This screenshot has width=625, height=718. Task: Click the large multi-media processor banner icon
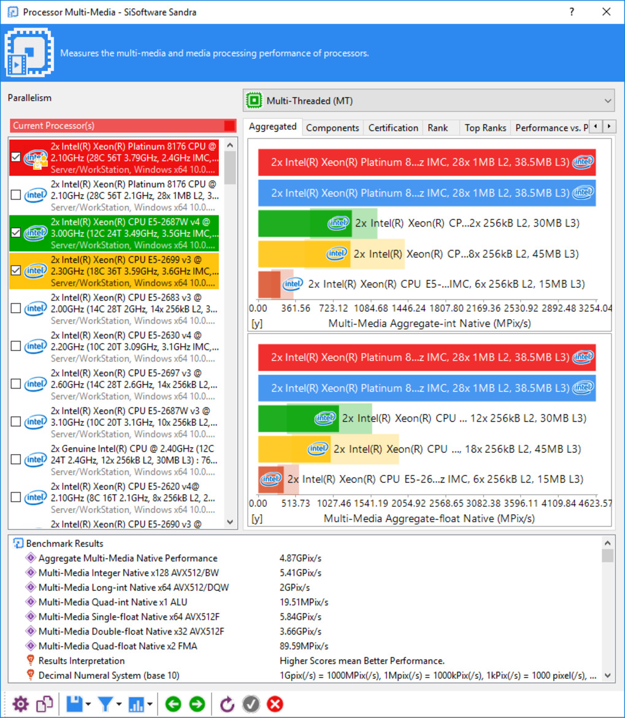(x=29, y=53)
